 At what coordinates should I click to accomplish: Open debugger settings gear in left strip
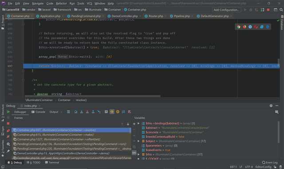pyautogui.click(x=8, y=144)
